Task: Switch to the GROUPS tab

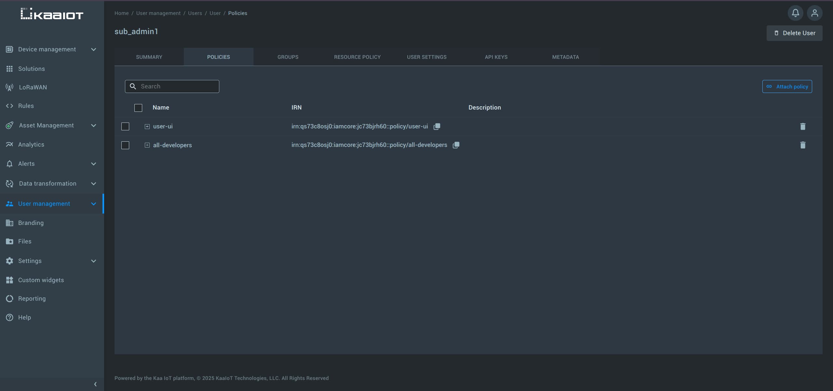Action: 288,57
